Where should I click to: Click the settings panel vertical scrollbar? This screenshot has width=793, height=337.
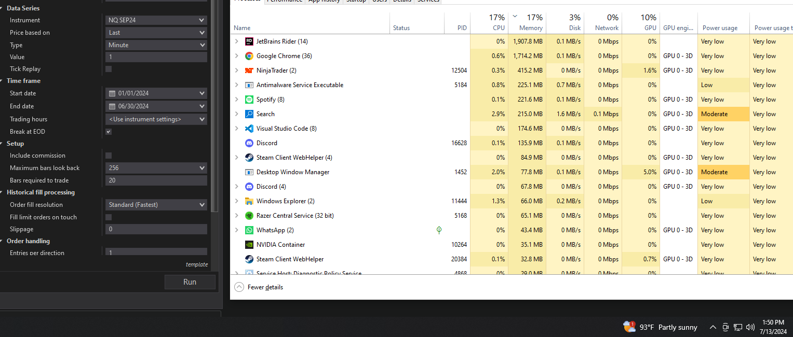point(214,104)
